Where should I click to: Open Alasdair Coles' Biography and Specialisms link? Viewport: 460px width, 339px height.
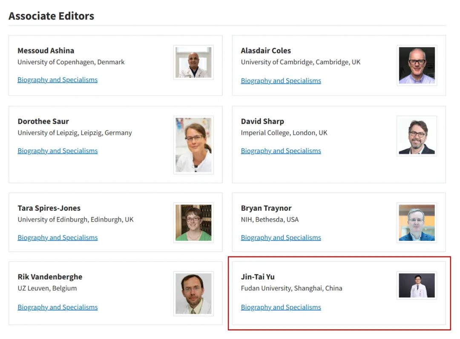point(281,81)
